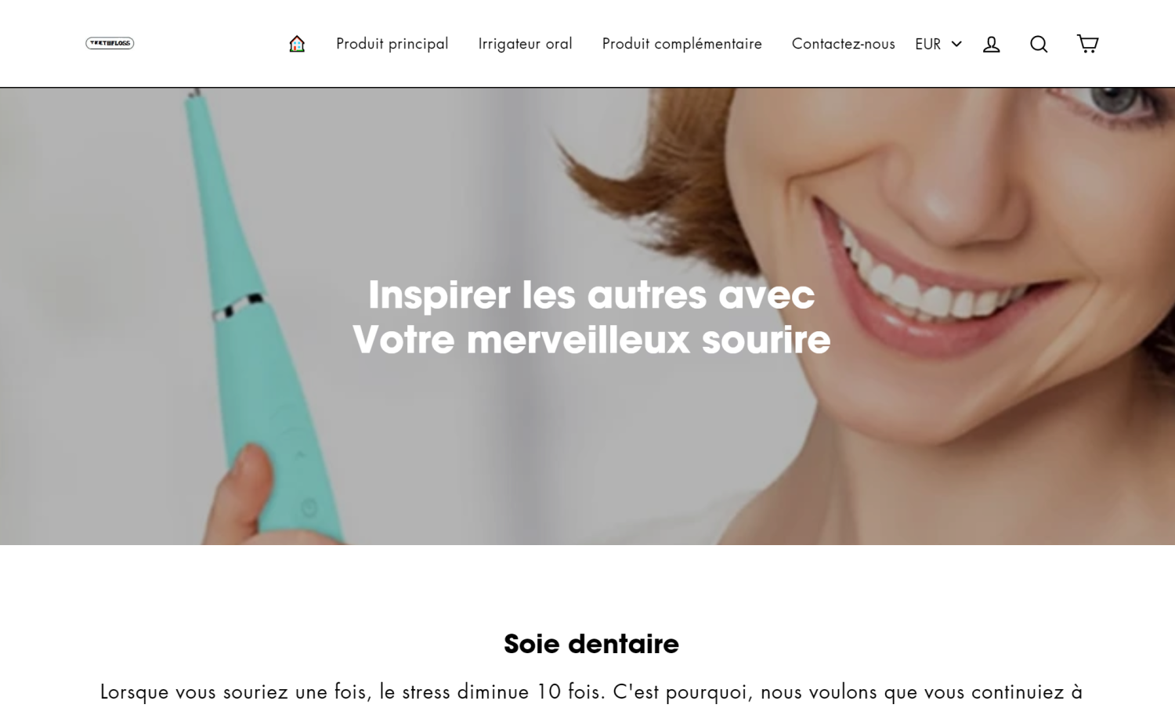Expand the EUR currency dropdown
Screen dimensions: 1175x708
pyautogui.click(x=938, y=44)
